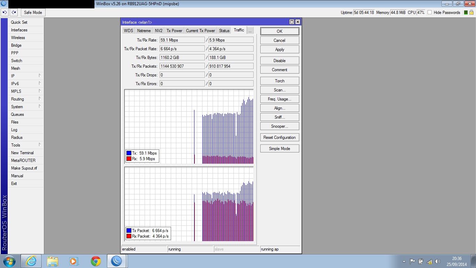Click the red Rx legend swatch
Viewport: 476px width, 268px height.
[129, 159]
